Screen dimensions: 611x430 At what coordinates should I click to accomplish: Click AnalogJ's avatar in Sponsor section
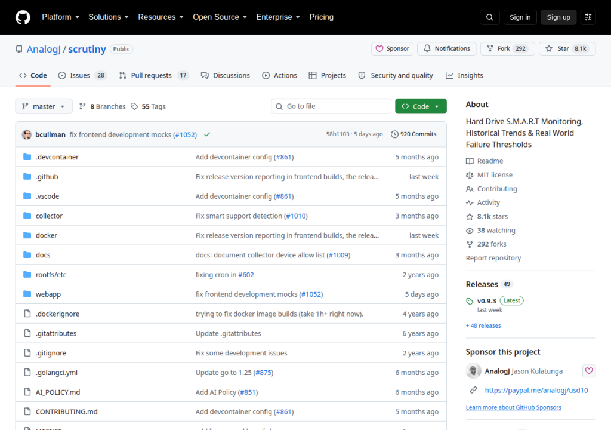[x=473, y=371]
